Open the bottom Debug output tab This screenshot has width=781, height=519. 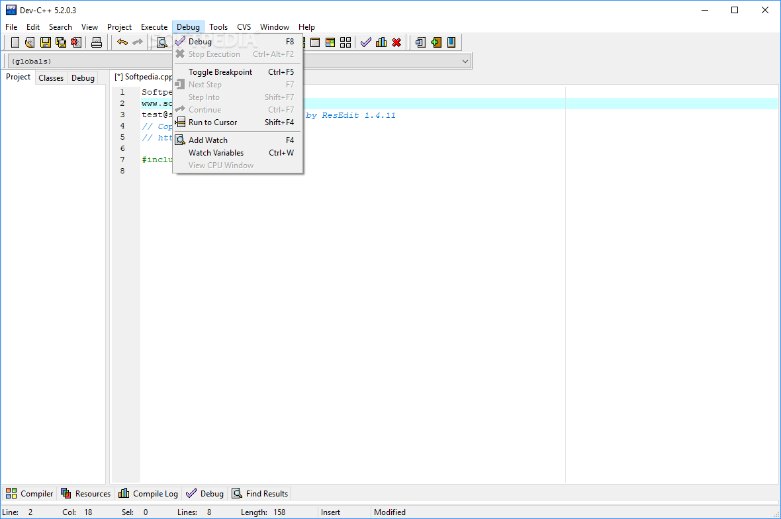pos(205,494)
